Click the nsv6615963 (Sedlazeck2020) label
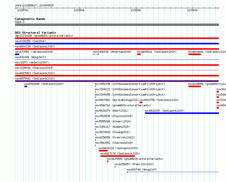 (x=35, y=73)
